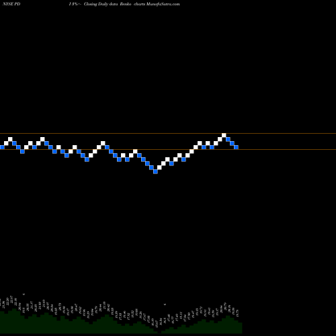Click the lowest blue Renko brick
This screenshot has height=336, width=336.
pyautogui.click(x=155, y=172)
